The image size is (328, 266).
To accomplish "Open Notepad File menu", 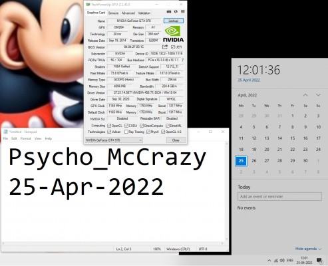I will pos(5,138).
